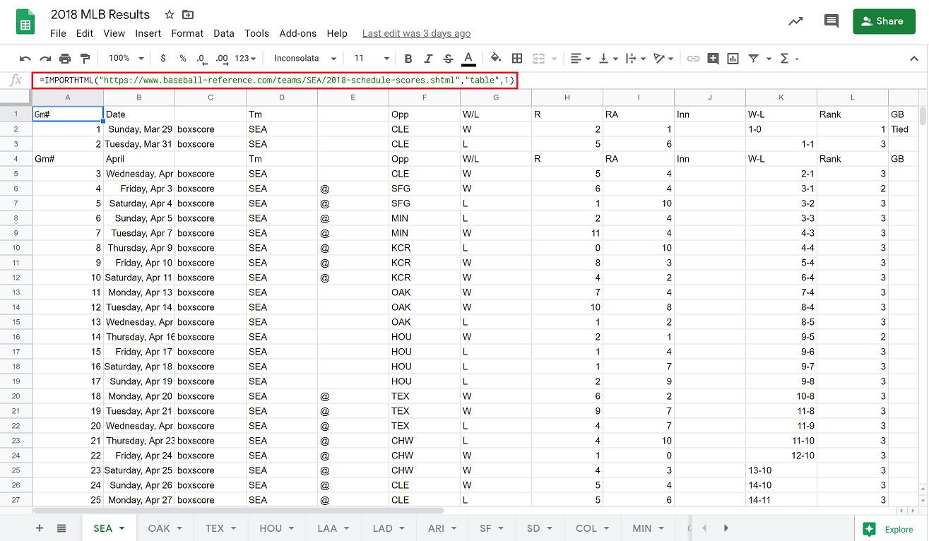Viewport: 929px width, 541px height.
Task: Open the Add-ons menu
Action: (x=298, y=33)
